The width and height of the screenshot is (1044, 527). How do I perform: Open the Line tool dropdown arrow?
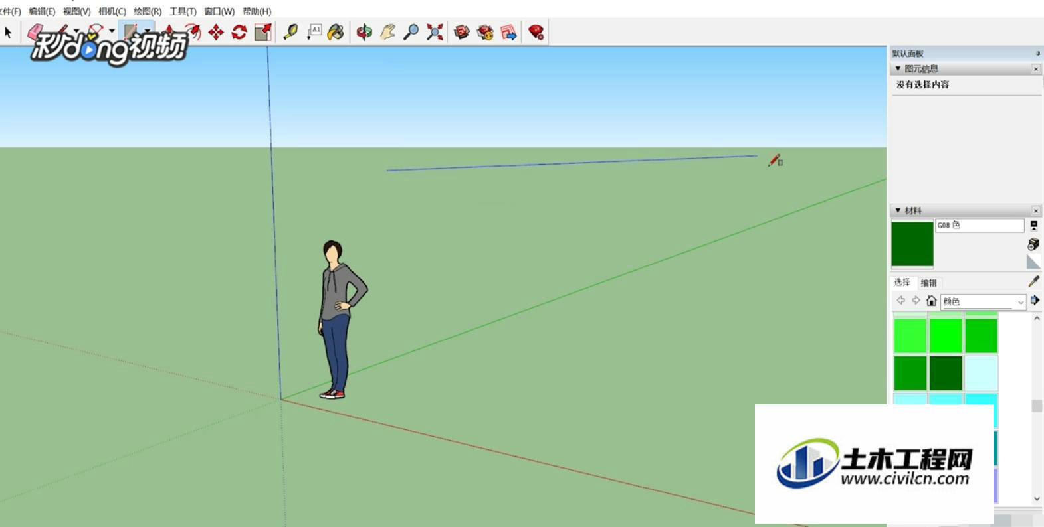coord(76,32)
